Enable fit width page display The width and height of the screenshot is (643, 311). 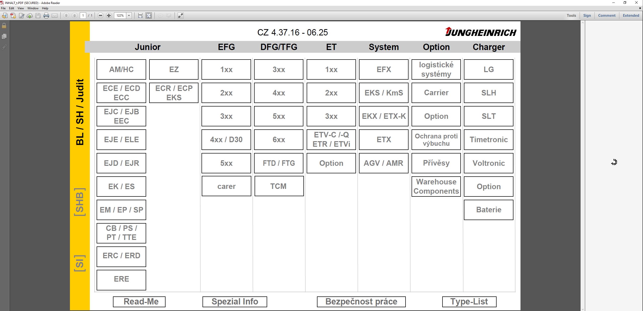(140, 16)
